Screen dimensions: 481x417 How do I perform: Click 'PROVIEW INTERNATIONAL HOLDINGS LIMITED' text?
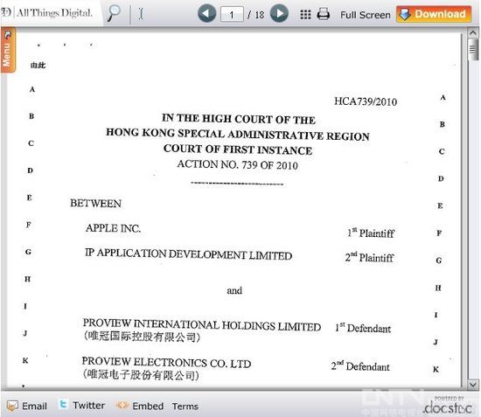coord(202,324)
